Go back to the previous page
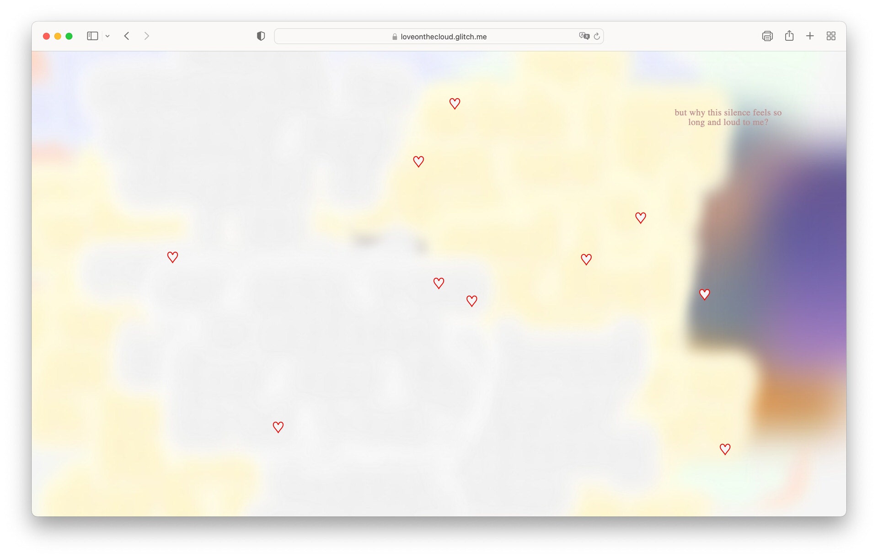Viewport: 878px width, 558px height. [127, 36]
